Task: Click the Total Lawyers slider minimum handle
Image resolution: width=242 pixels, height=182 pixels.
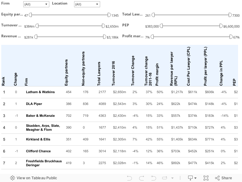Action: pos(153,15)
